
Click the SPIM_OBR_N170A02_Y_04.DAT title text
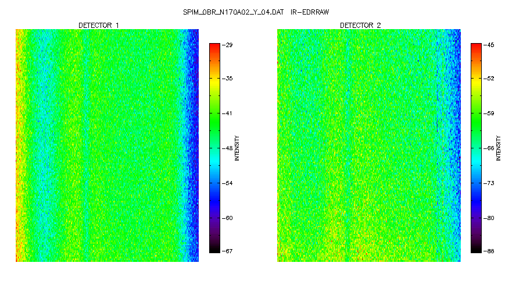point(233,12)
